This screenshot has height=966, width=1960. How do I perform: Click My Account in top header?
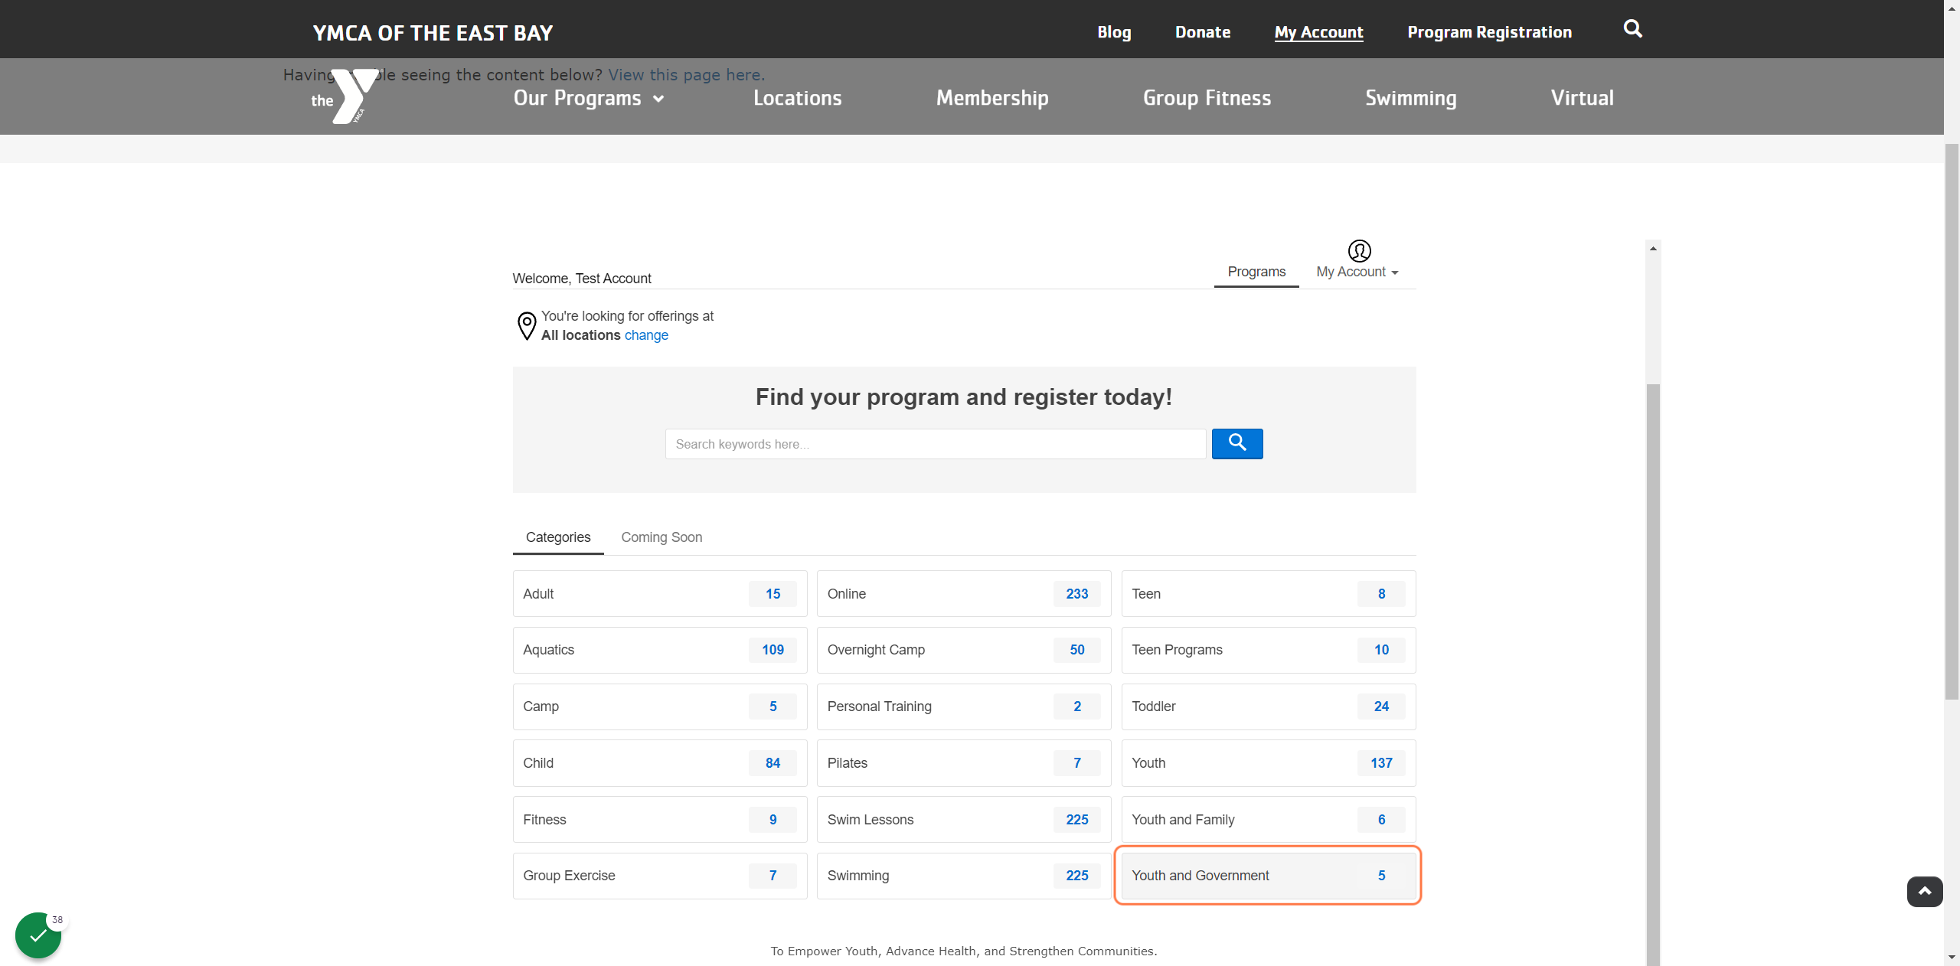[x=1318, y=32]
